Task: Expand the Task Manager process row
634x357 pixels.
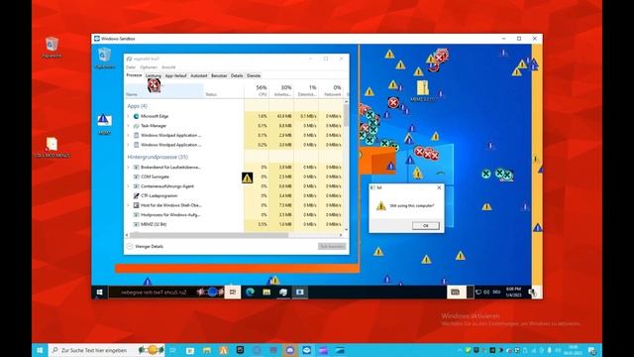Action: [129, 126]
